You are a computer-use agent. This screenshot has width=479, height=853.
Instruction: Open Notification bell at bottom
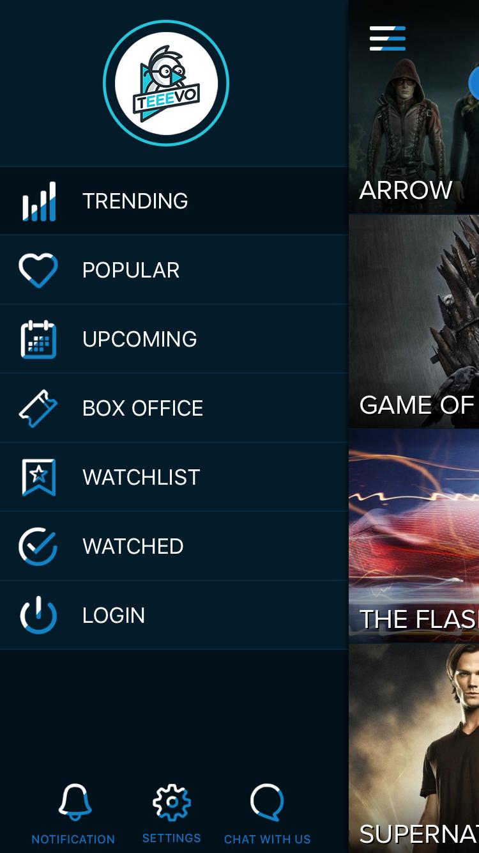click(74, 802)
